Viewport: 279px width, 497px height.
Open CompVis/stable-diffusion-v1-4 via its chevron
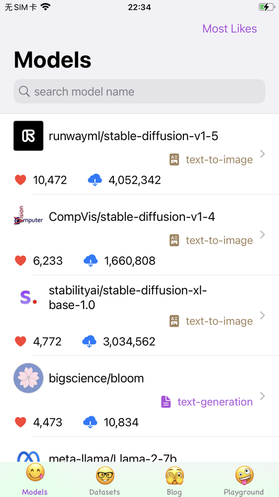[262, 235]
